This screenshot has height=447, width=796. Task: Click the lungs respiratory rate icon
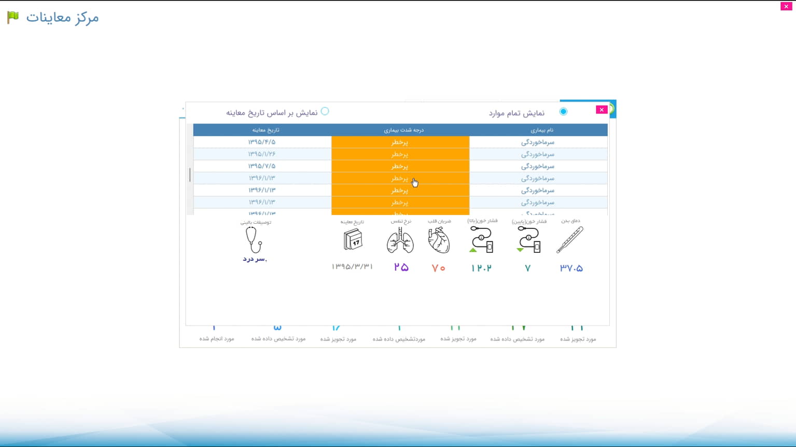(x=400, y=240)
